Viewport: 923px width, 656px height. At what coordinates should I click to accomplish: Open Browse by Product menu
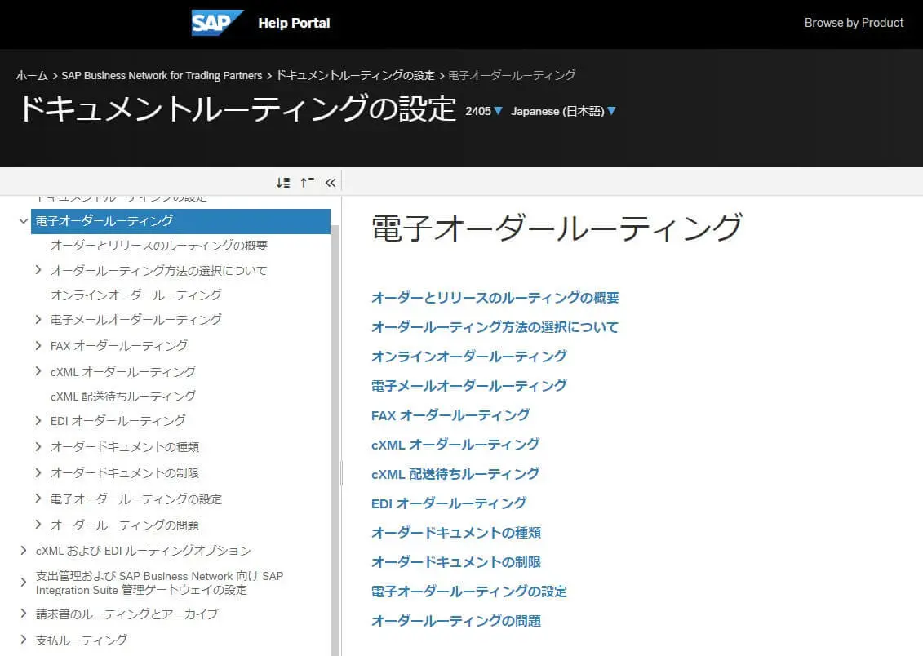pos(854,23)
